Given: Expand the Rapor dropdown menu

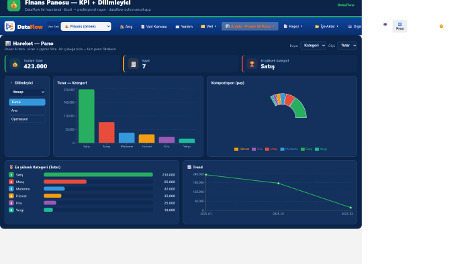Looking at the screenshot, I should pyautogui.click(x=293, y=26).
